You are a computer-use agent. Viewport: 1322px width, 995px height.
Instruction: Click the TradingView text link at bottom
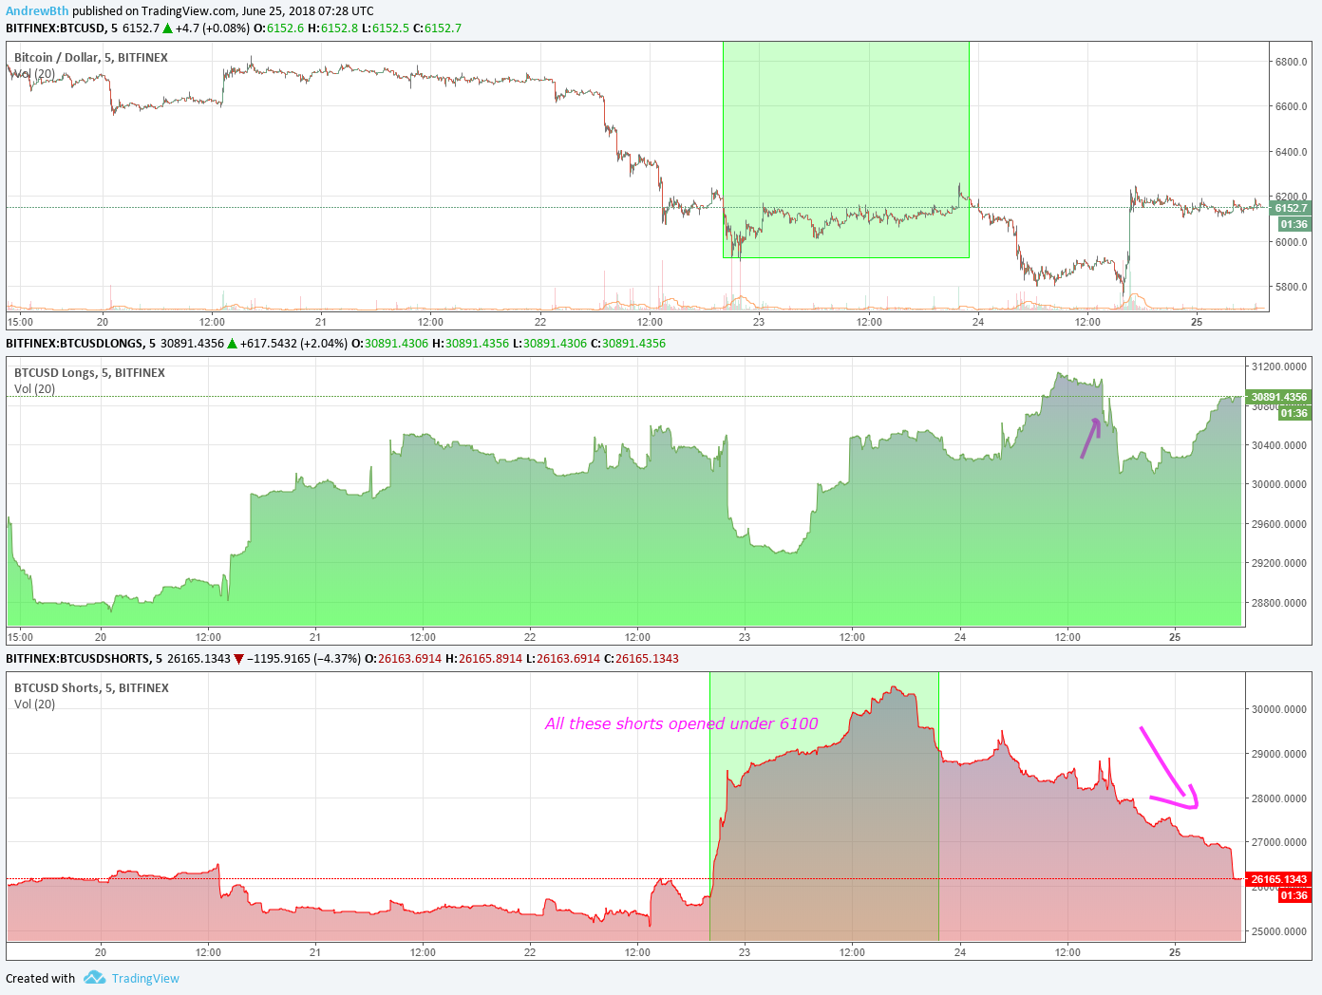145,978
